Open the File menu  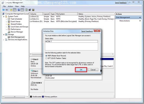click(4, 6)
